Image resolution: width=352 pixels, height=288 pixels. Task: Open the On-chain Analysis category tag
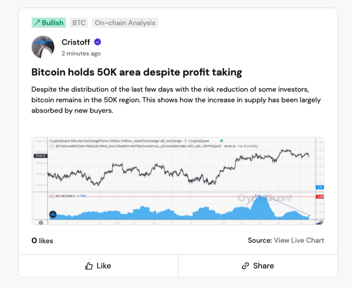coord(125,23)
